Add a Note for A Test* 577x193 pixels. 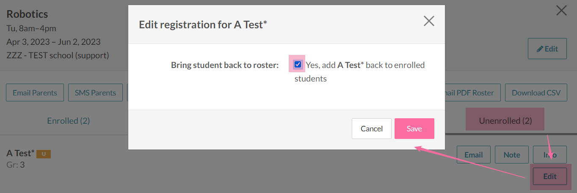tap(511, 155)
